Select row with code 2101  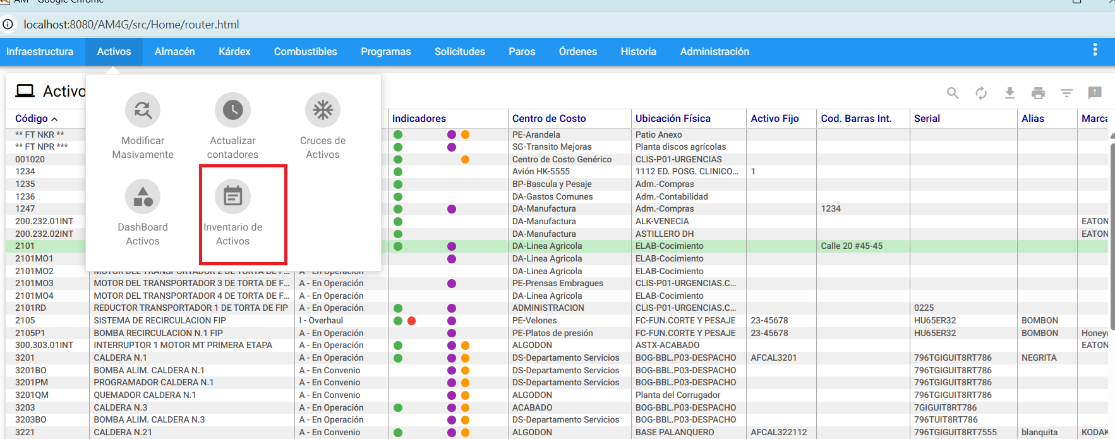coord(557,246)
